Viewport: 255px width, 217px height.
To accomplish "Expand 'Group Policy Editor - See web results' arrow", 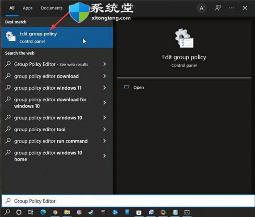I will (105, 64).
